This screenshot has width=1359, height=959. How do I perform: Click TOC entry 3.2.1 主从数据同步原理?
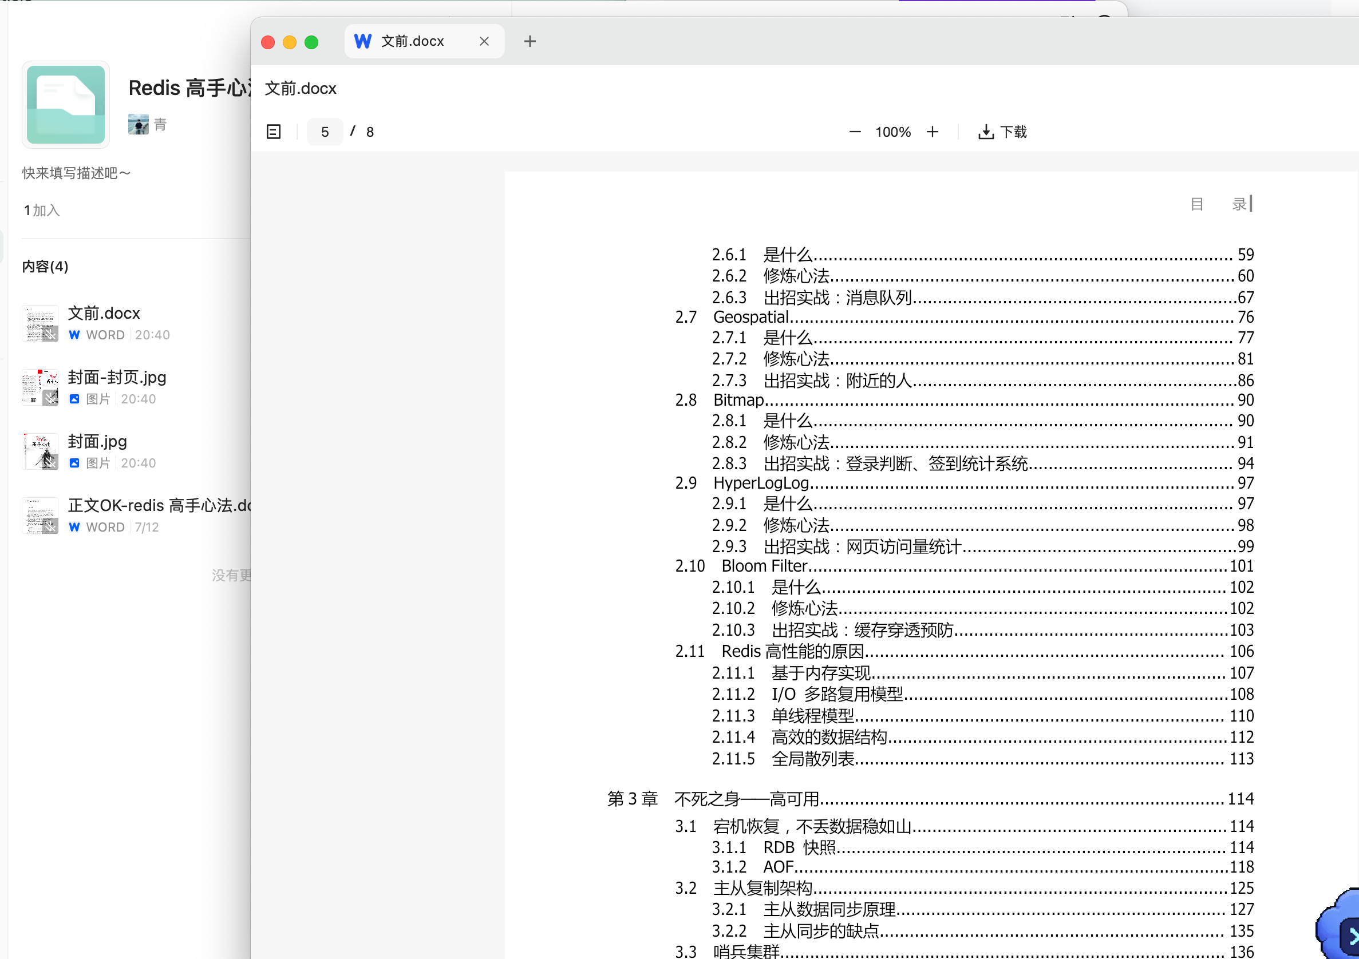click(982, 909)
